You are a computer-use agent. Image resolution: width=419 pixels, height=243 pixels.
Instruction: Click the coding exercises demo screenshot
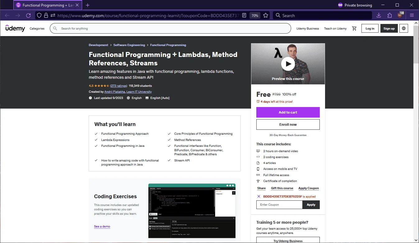pyautogui.click(x=192, y=211)
